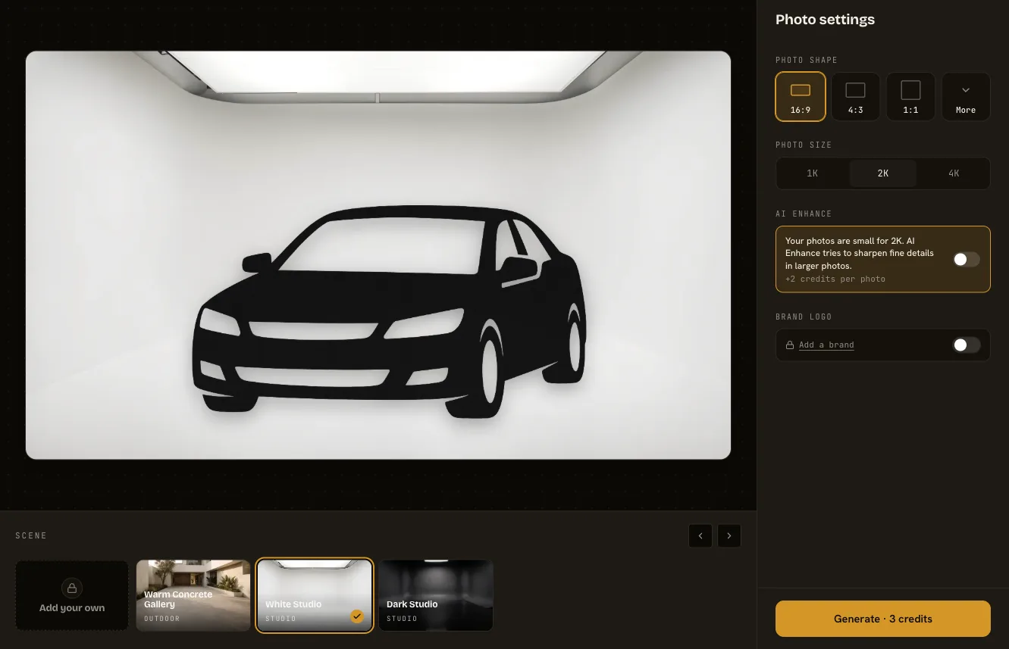Click the lock icon on Add your own
Screen dimensions: 1009x649
click(72, 588)
